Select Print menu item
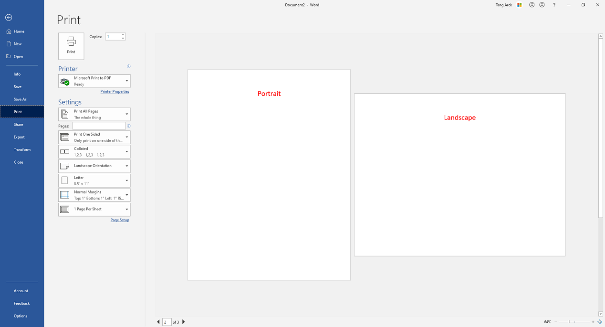The height and width of the screenshot is (327, 605). [22, 112]
